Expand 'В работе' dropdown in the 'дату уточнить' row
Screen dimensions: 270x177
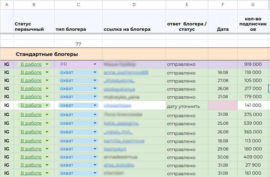(x=47, y=105)
